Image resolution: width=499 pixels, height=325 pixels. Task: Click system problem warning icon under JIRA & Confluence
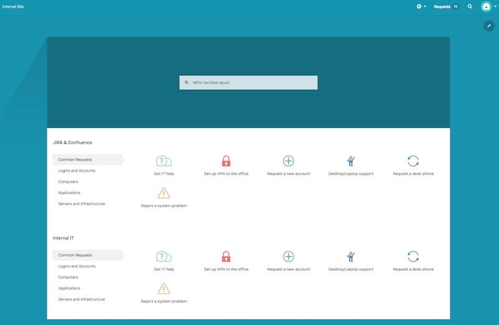[163, 193]
